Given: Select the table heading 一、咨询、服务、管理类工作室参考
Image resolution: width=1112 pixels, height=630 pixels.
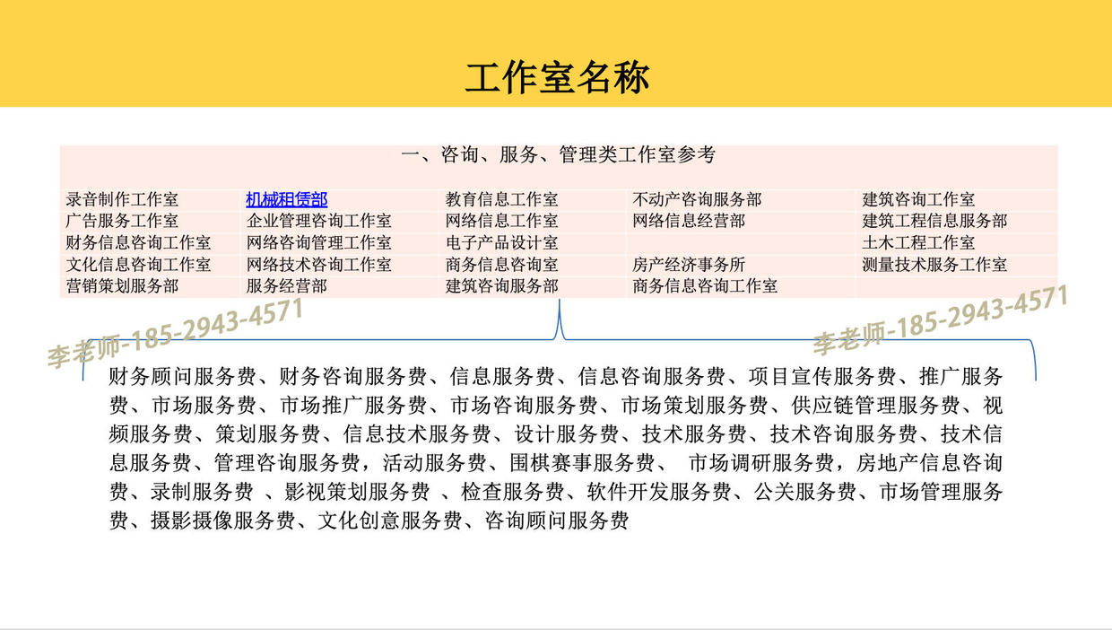Looking at the screenshot, I should pos(558,155).
